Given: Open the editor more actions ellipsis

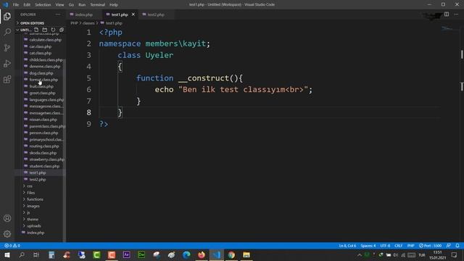Looking at the screenshot, I should pos(456,14).
